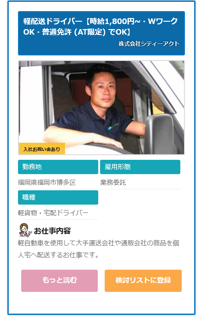Click the お仕事内容 heading
This screenshot has width=202, height=333.
click(x=52, y=231)
